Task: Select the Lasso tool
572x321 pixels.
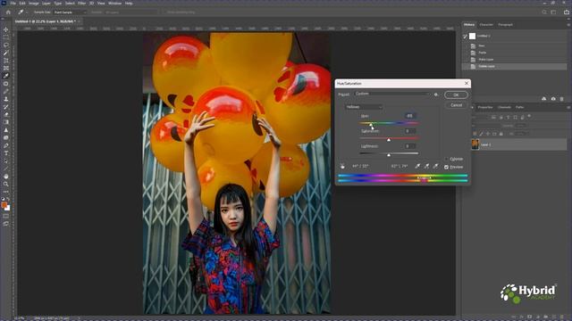Action: click(x=6, y=45)
